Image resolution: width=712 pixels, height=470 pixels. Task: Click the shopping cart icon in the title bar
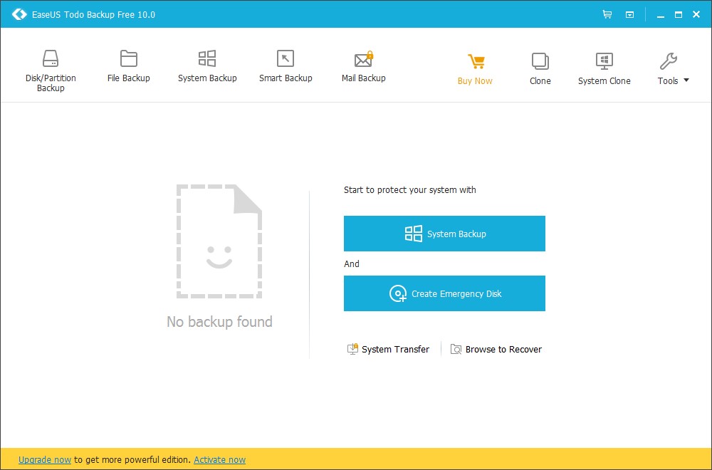click(x=607, y=14)
